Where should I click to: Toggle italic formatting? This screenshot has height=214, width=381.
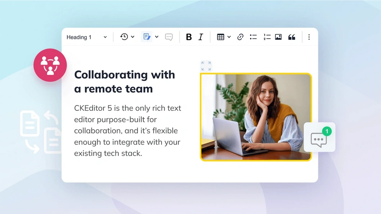click(x=201, y=37)
